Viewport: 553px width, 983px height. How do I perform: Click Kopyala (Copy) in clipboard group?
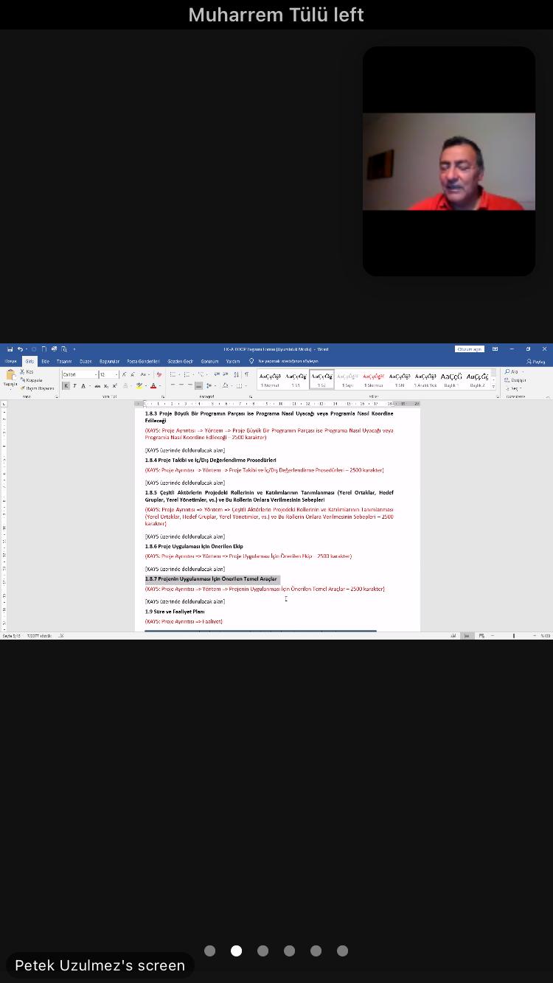pos(32,380)
